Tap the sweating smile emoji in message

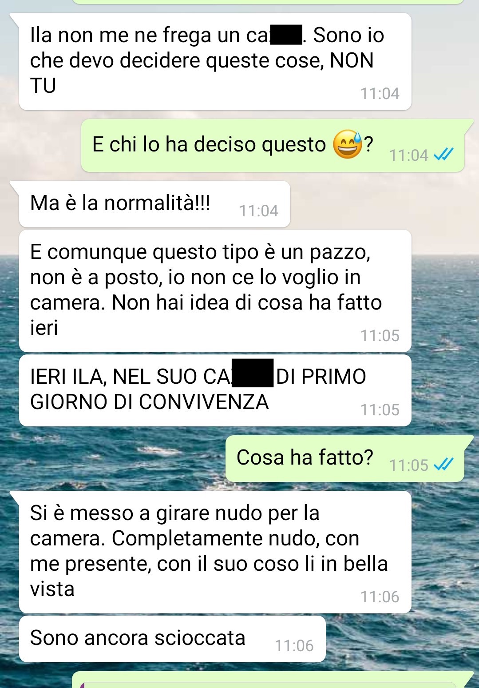click(348, 145)
